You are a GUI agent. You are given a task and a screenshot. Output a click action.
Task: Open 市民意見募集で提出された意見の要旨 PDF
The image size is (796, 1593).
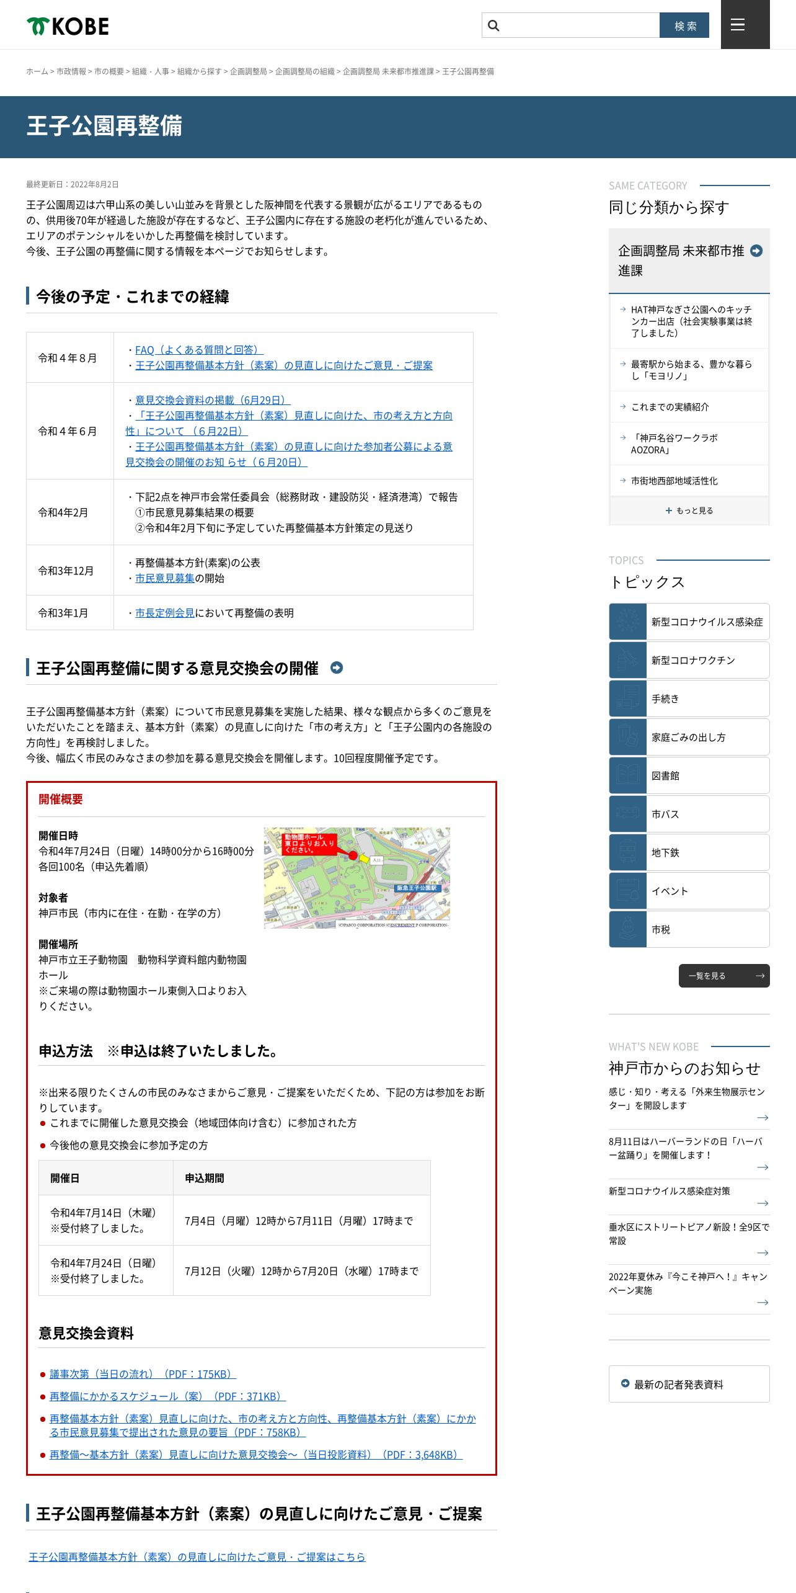263,1426
